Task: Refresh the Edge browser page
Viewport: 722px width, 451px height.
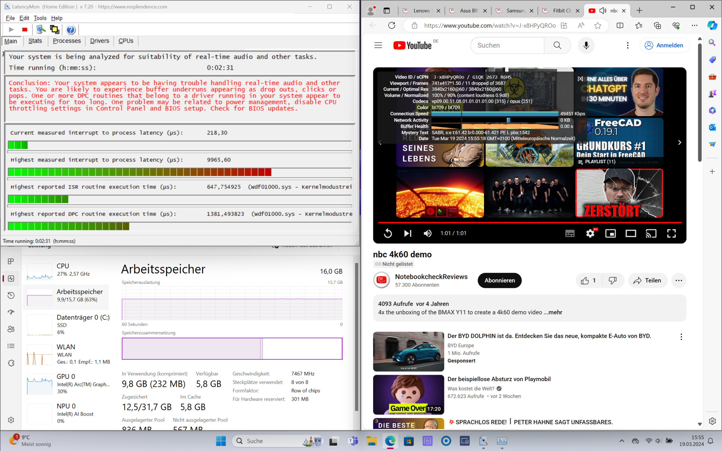Action: [x=391, y=26]
